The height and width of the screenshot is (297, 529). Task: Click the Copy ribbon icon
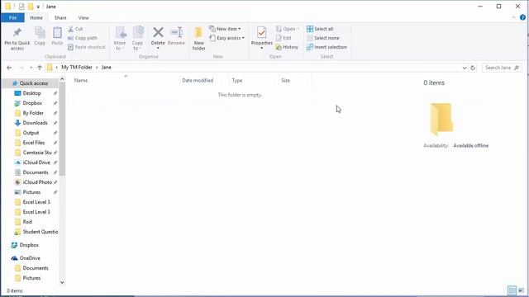pyautogui.click(x=40, y=33)
